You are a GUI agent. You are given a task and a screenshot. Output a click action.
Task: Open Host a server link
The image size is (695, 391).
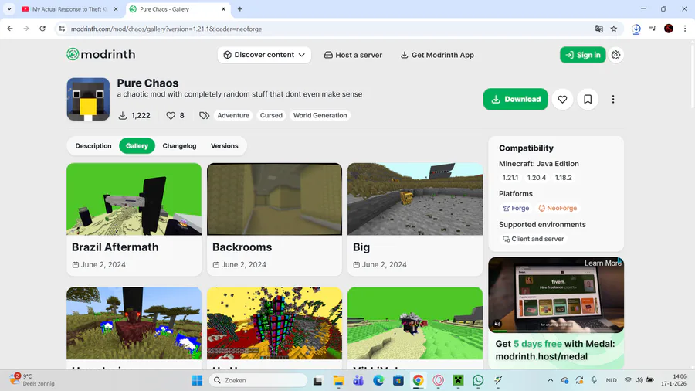(353, 55)
